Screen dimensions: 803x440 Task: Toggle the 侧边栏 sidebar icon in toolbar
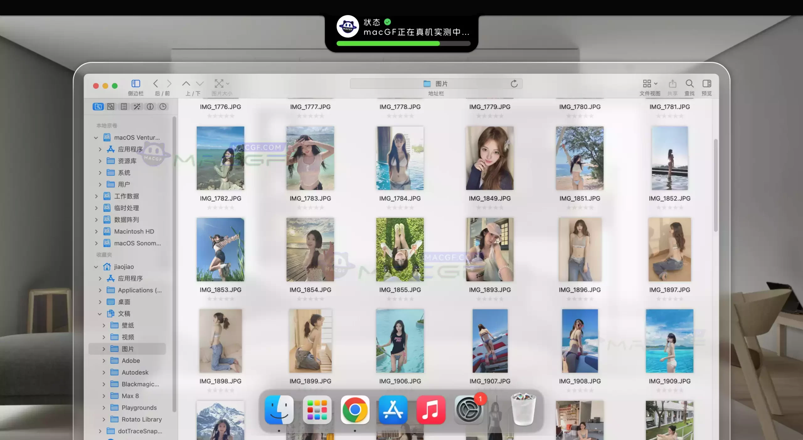(x=136, y=83)
